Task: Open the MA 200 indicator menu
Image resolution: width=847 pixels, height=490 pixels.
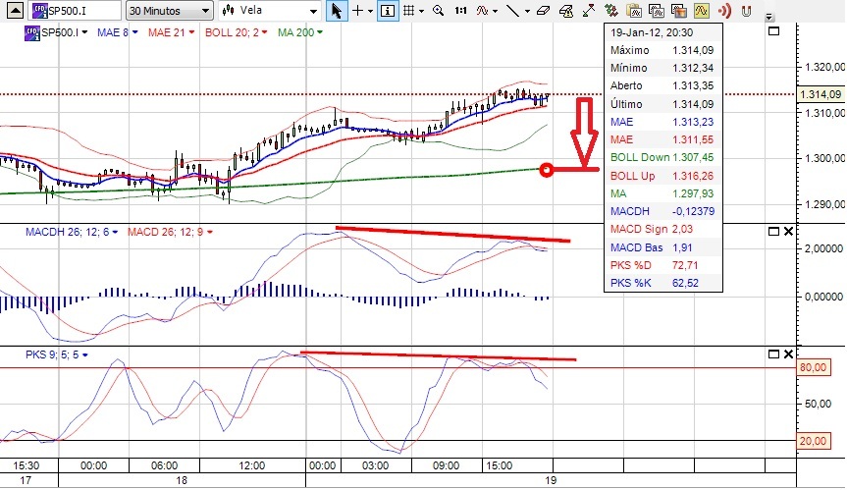Action: click(x=299, y=32)
